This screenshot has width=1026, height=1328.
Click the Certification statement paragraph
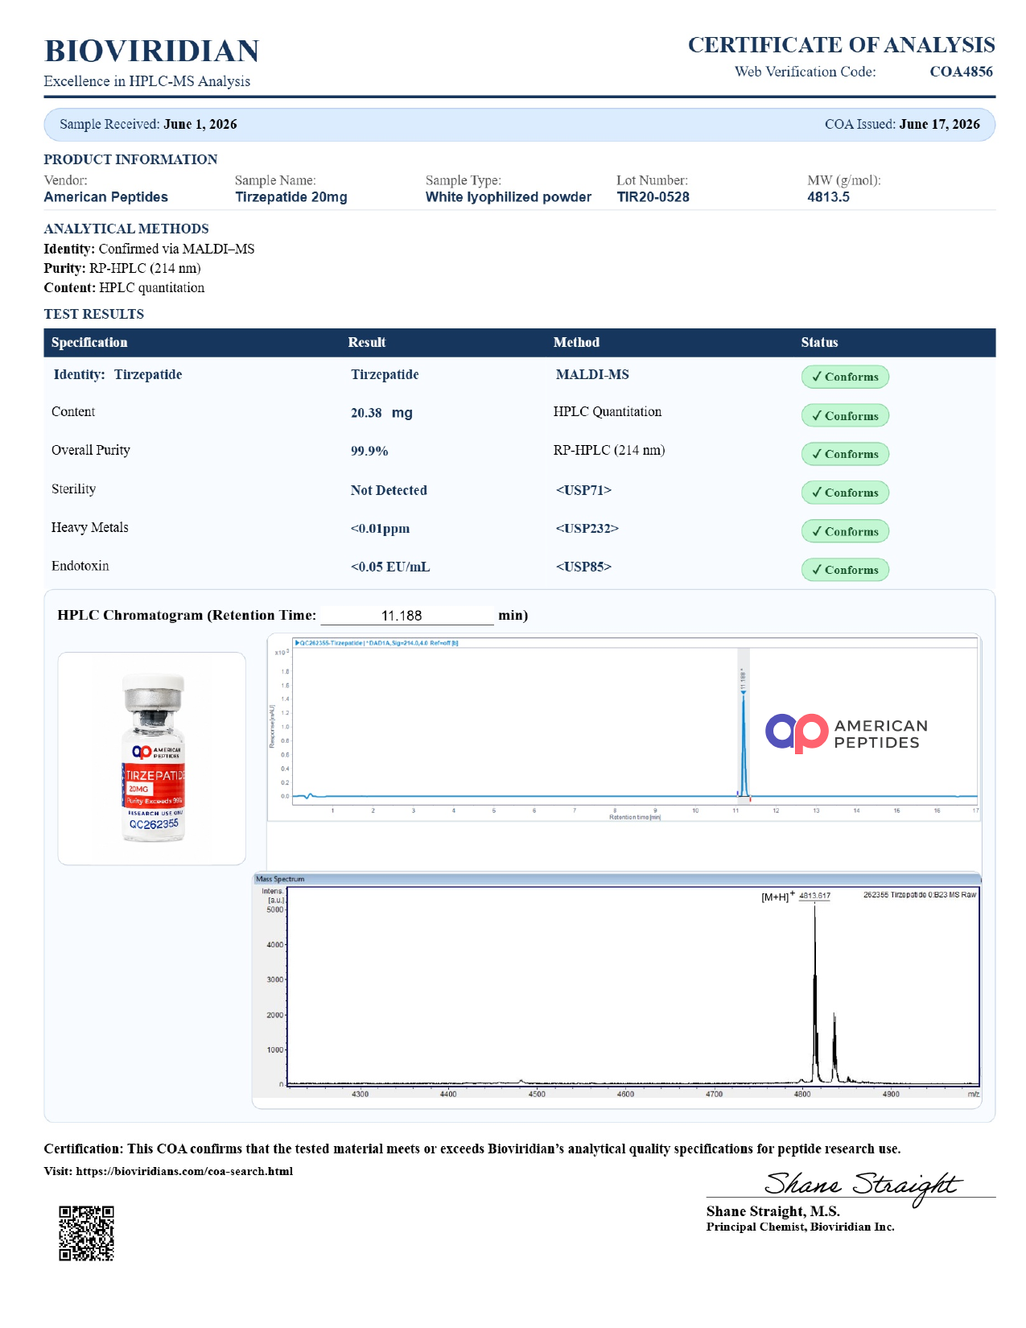(x=472, y=1149)
